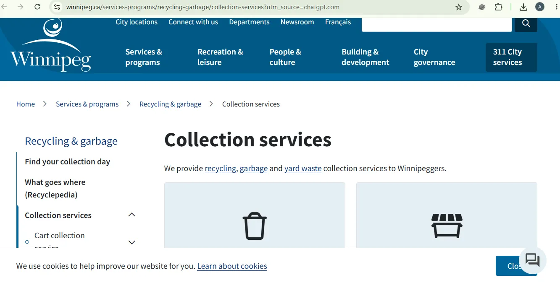The image size is (560, 283).
Task: Open the browser downloads icon
Action: 523,7
